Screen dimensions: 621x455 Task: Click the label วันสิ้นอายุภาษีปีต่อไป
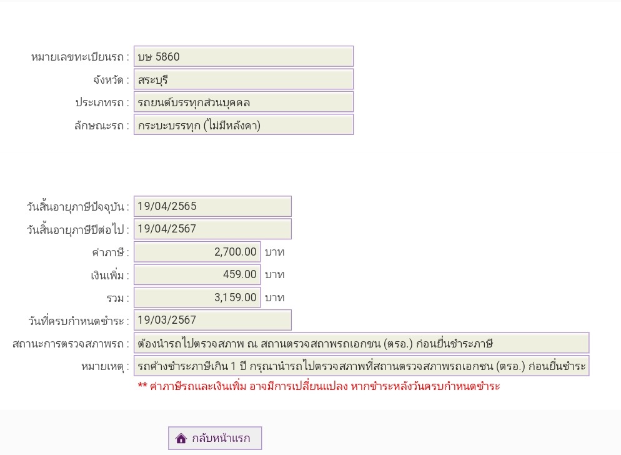tap(78, 229)
